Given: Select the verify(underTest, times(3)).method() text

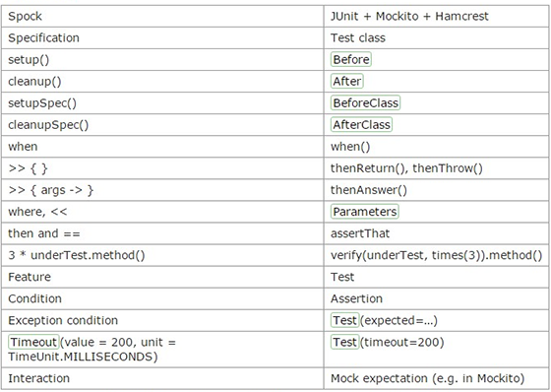Looking at the screenshot, I should click(x=436, y=255).
